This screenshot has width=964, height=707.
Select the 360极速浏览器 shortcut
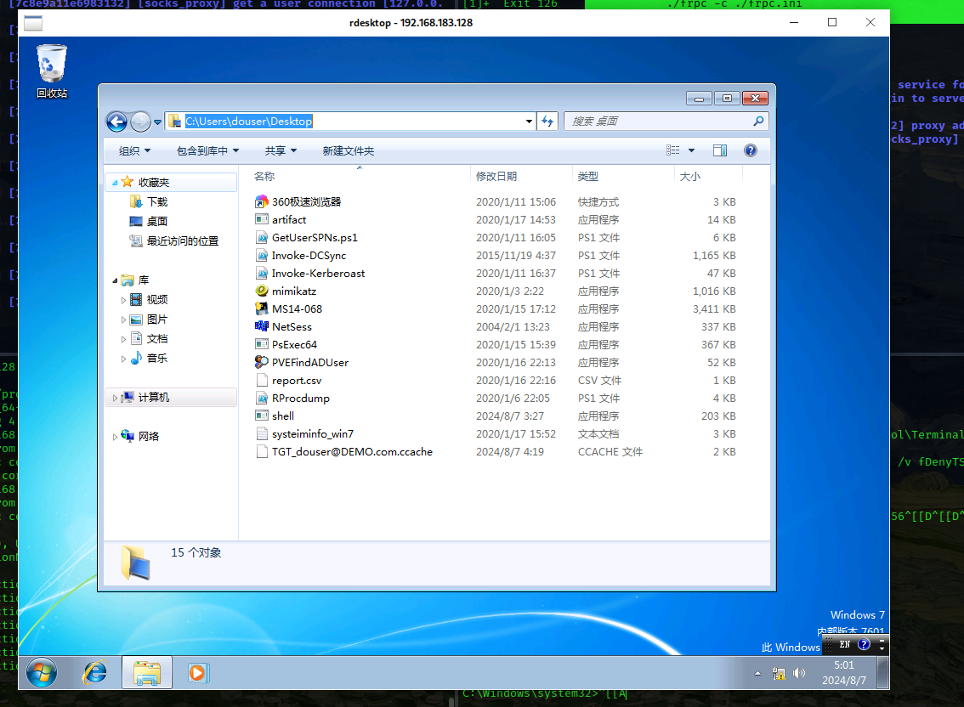pyautogui.click(x=305, y=202)
